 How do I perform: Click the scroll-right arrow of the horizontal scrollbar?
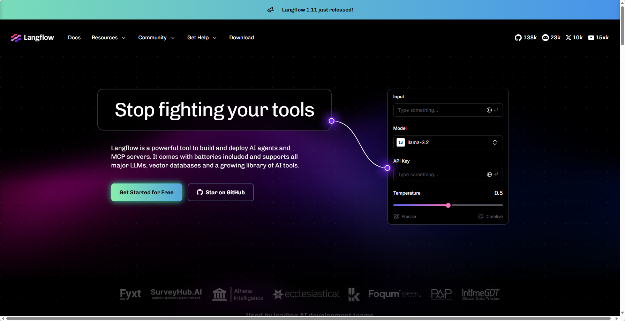(x=617, y=318)
